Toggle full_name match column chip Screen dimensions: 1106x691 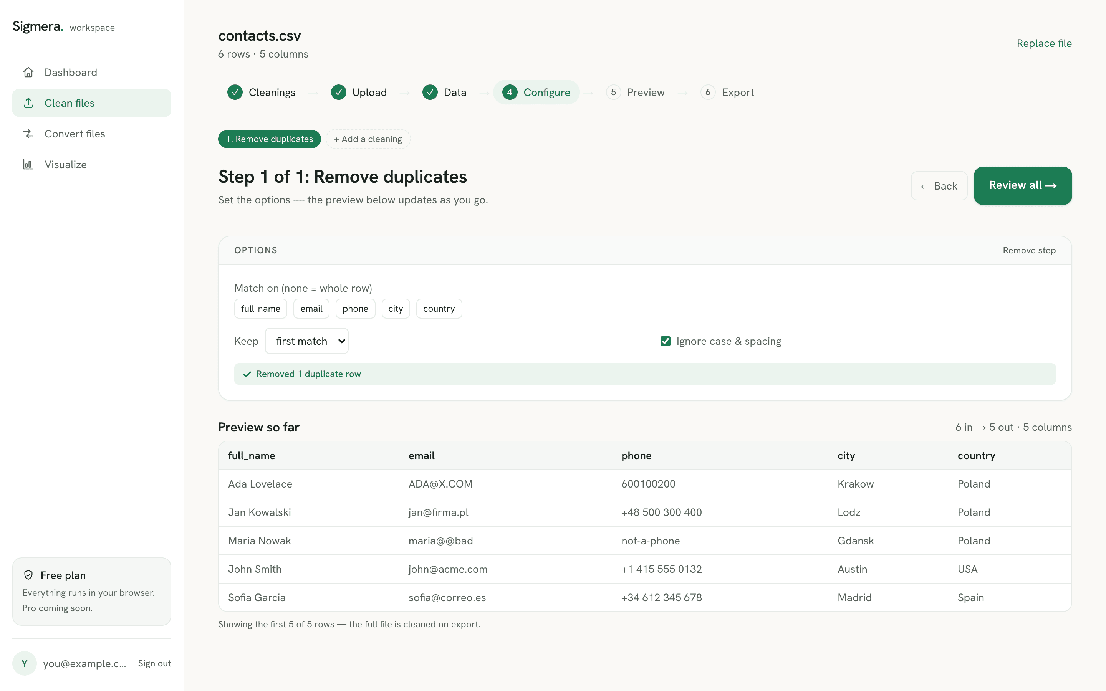point(260,309)
